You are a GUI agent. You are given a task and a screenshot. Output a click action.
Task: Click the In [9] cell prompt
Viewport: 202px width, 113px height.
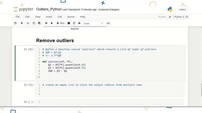29,85
